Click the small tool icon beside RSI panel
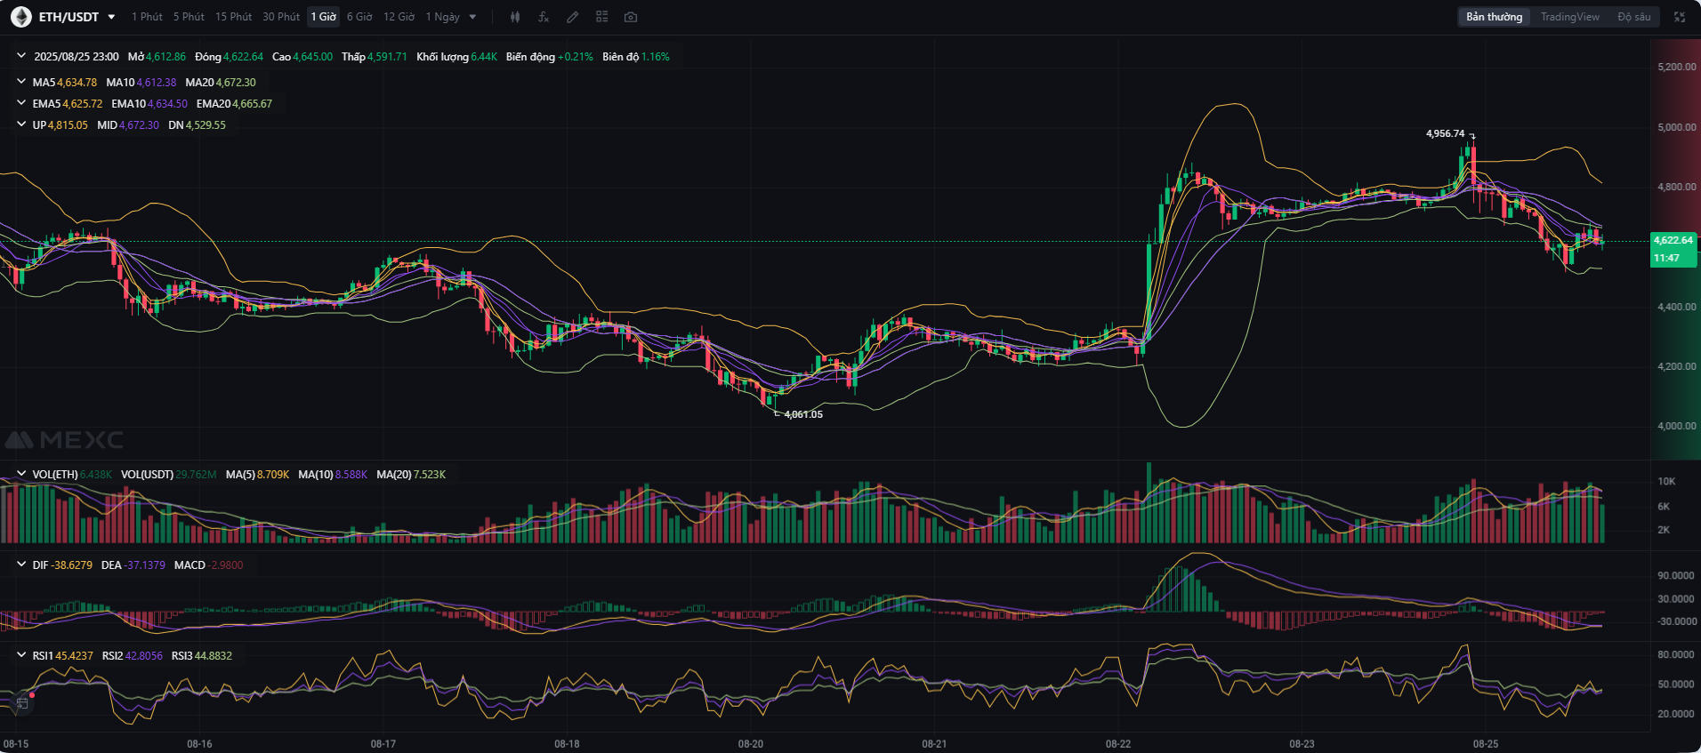The height and width of the screenshot is (753, 1701). coord(22,703)
